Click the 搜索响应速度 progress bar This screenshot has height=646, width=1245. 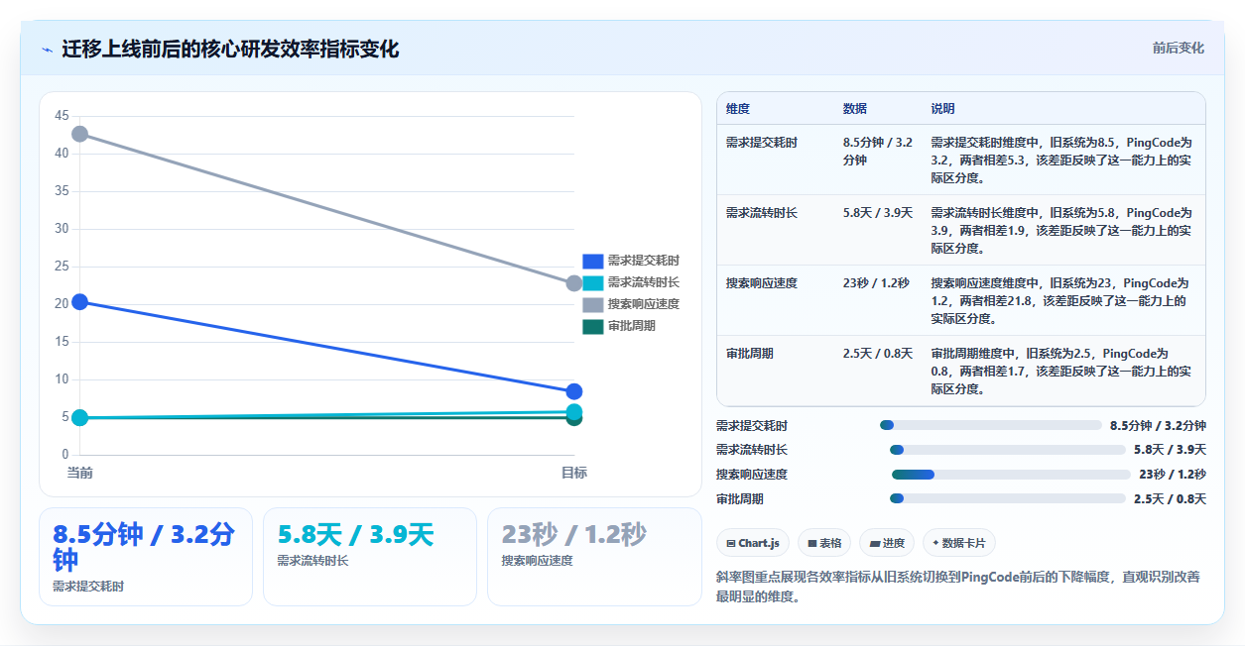1011,475
